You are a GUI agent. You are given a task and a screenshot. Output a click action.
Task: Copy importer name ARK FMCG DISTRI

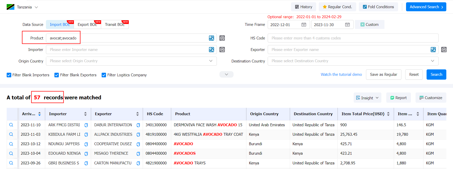coord(86,125)
